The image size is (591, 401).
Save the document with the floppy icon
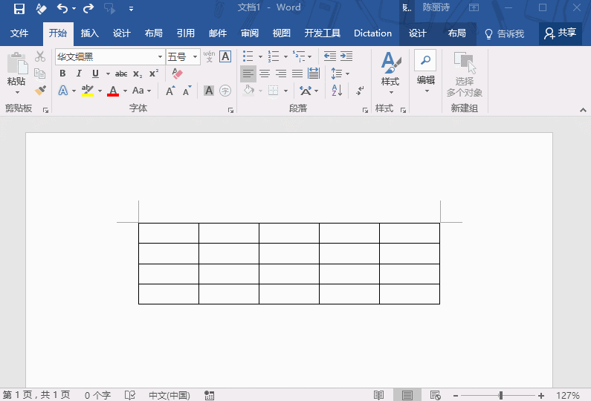(19, 8)
